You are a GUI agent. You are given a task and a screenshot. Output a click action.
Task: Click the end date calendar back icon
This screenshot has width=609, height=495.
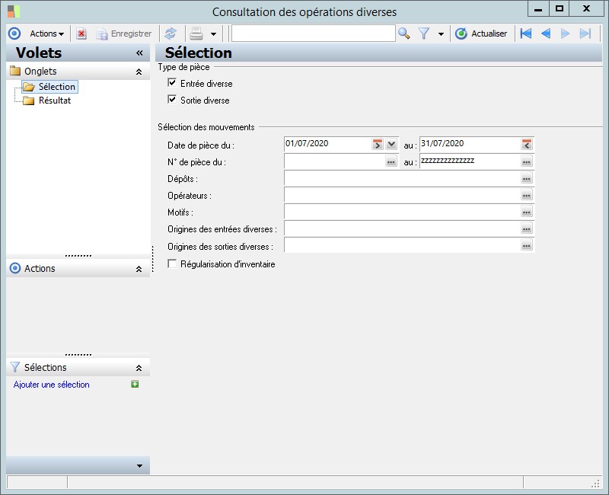pyautogui.click(x=527, y=145)
